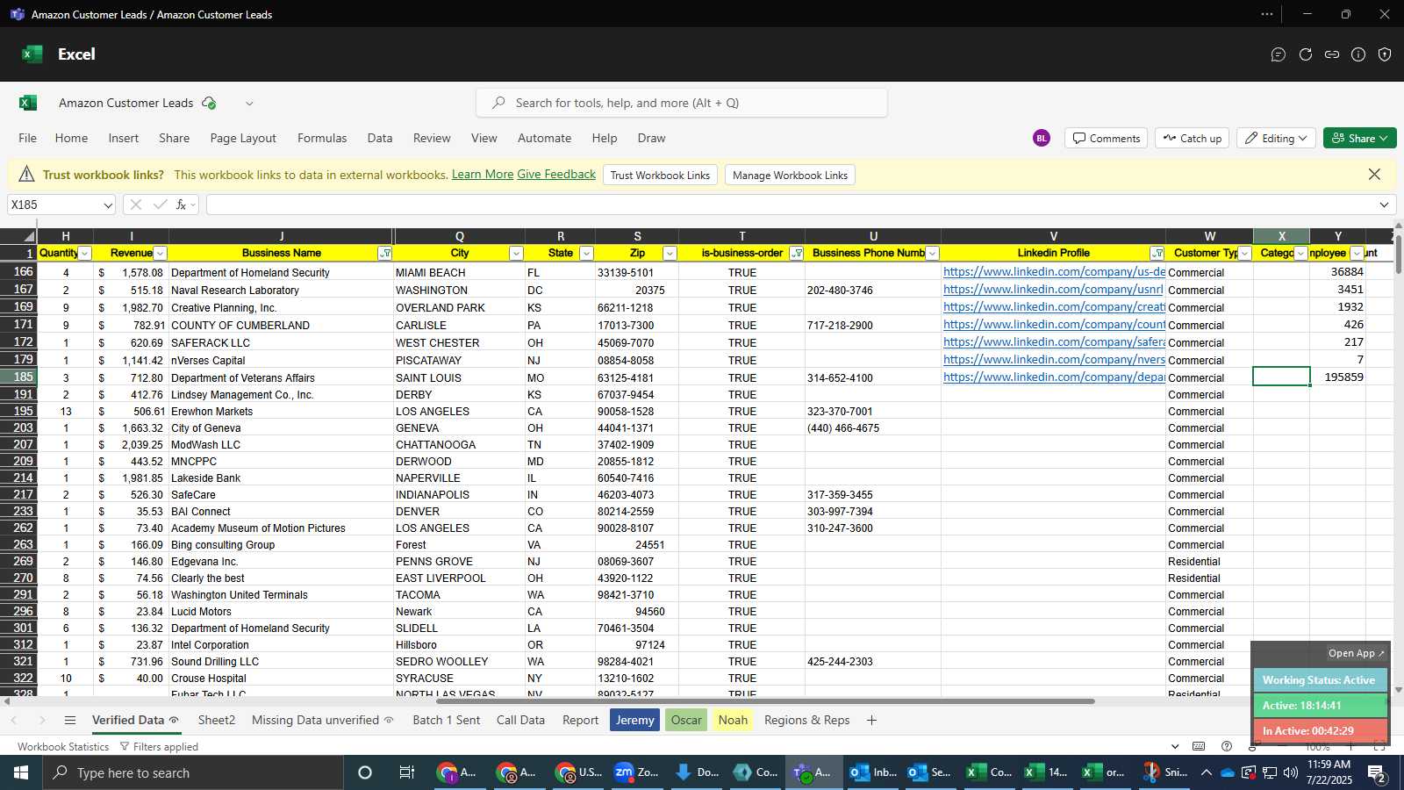Open the Learn More link
The width and height of the screenshot is (1404, 790).
483,175
